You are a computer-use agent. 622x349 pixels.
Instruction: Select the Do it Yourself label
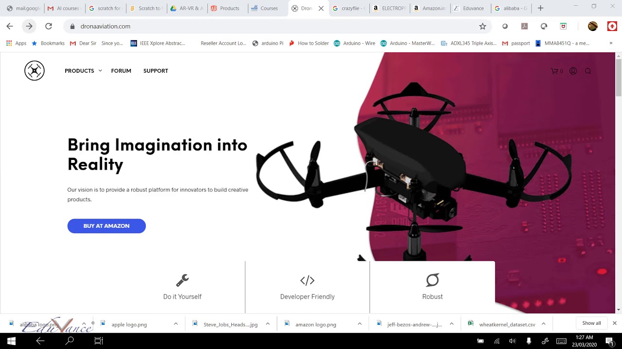pos(182,297)
